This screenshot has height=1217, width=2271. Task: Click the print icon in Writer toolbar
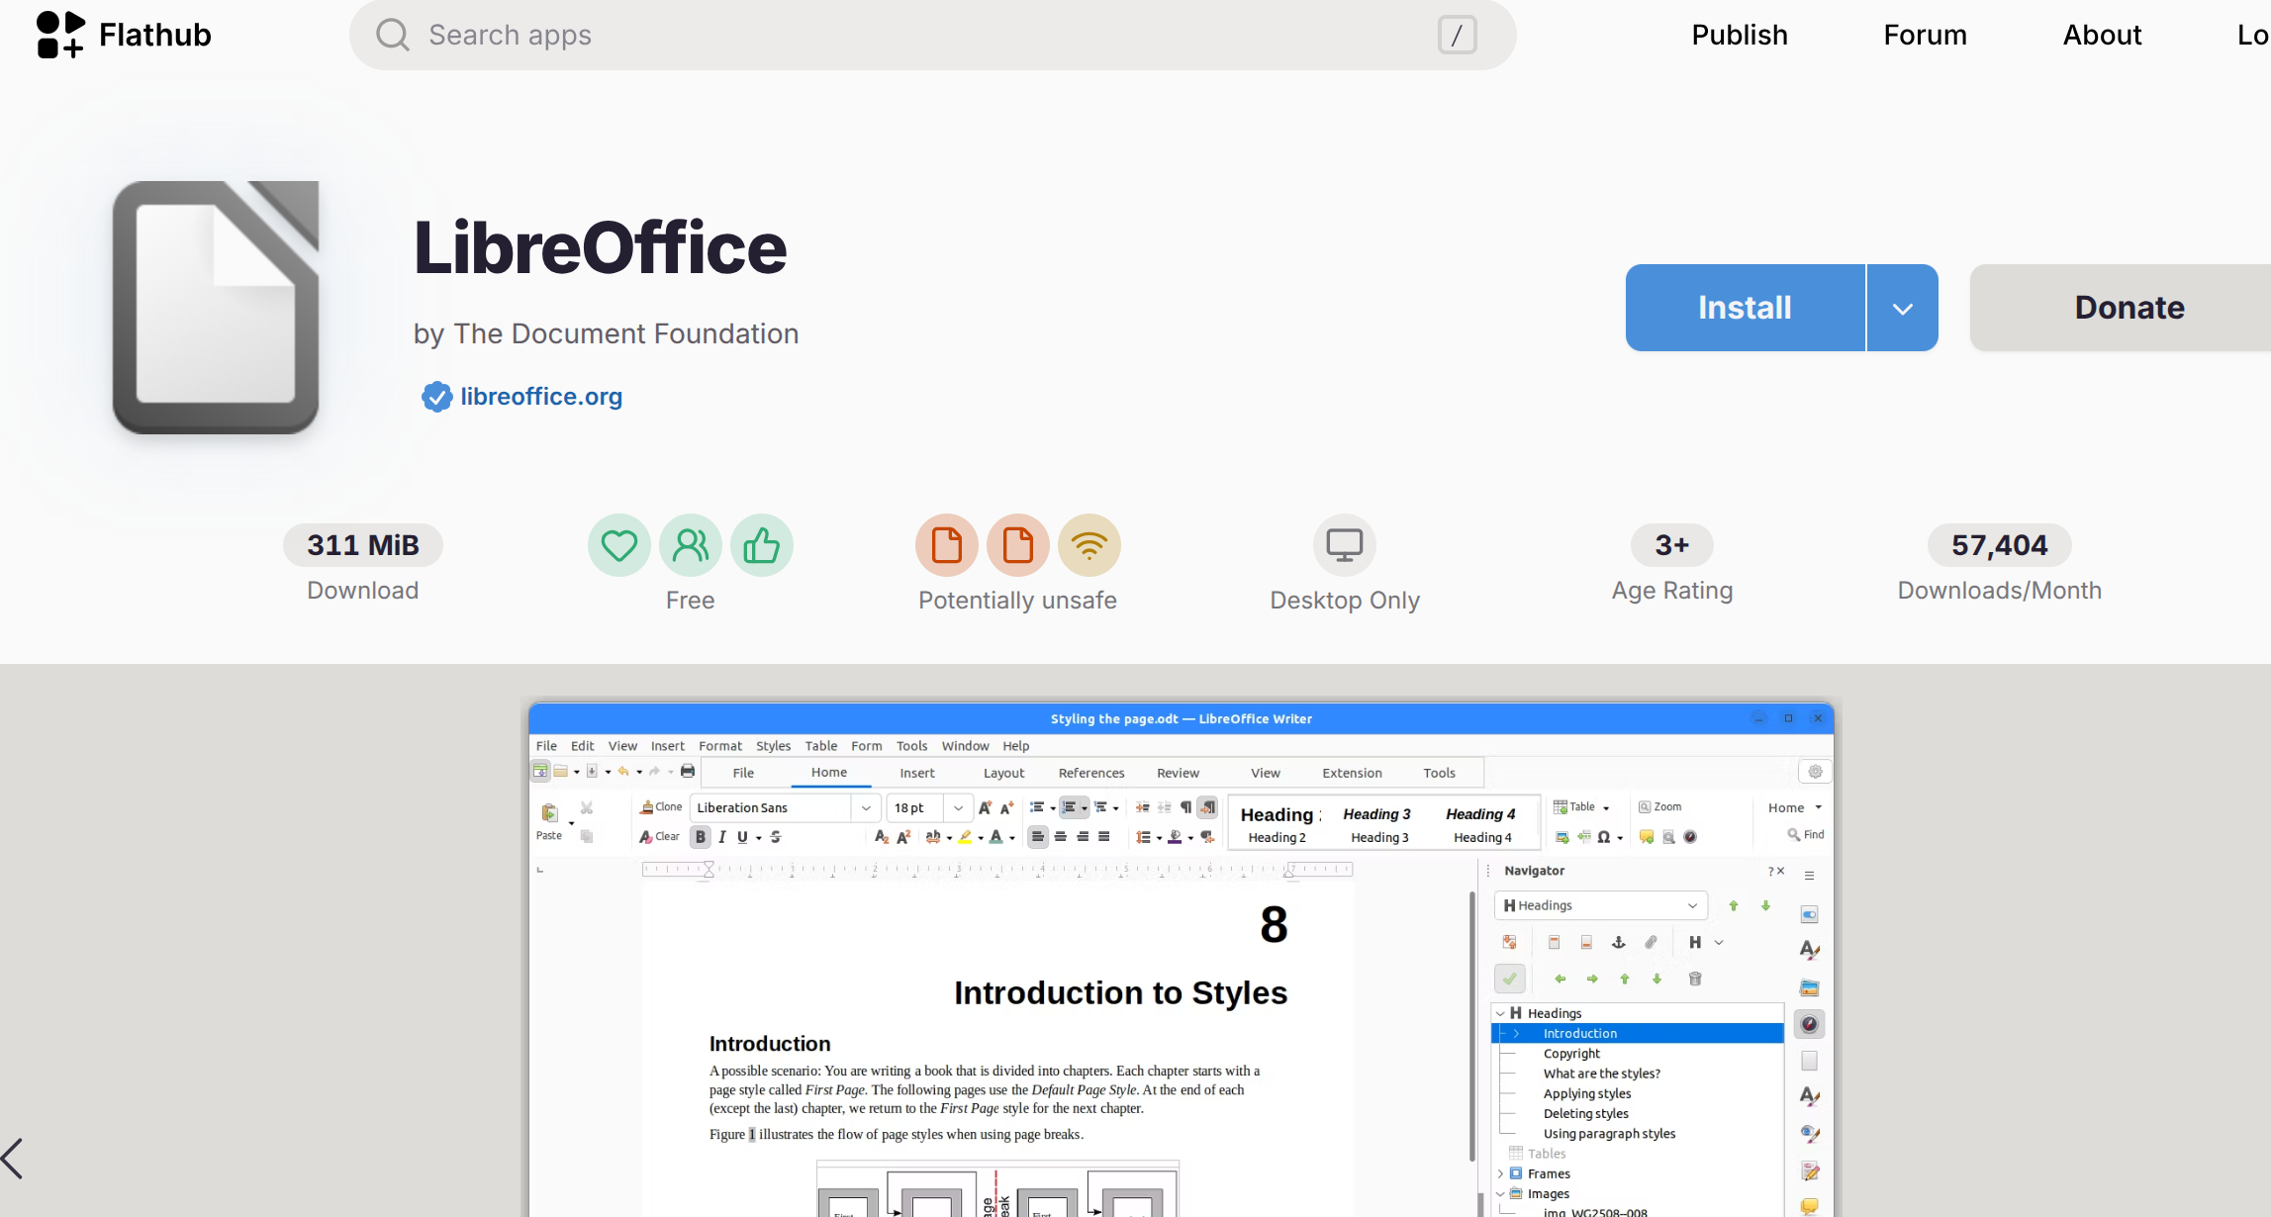[688, 772]
